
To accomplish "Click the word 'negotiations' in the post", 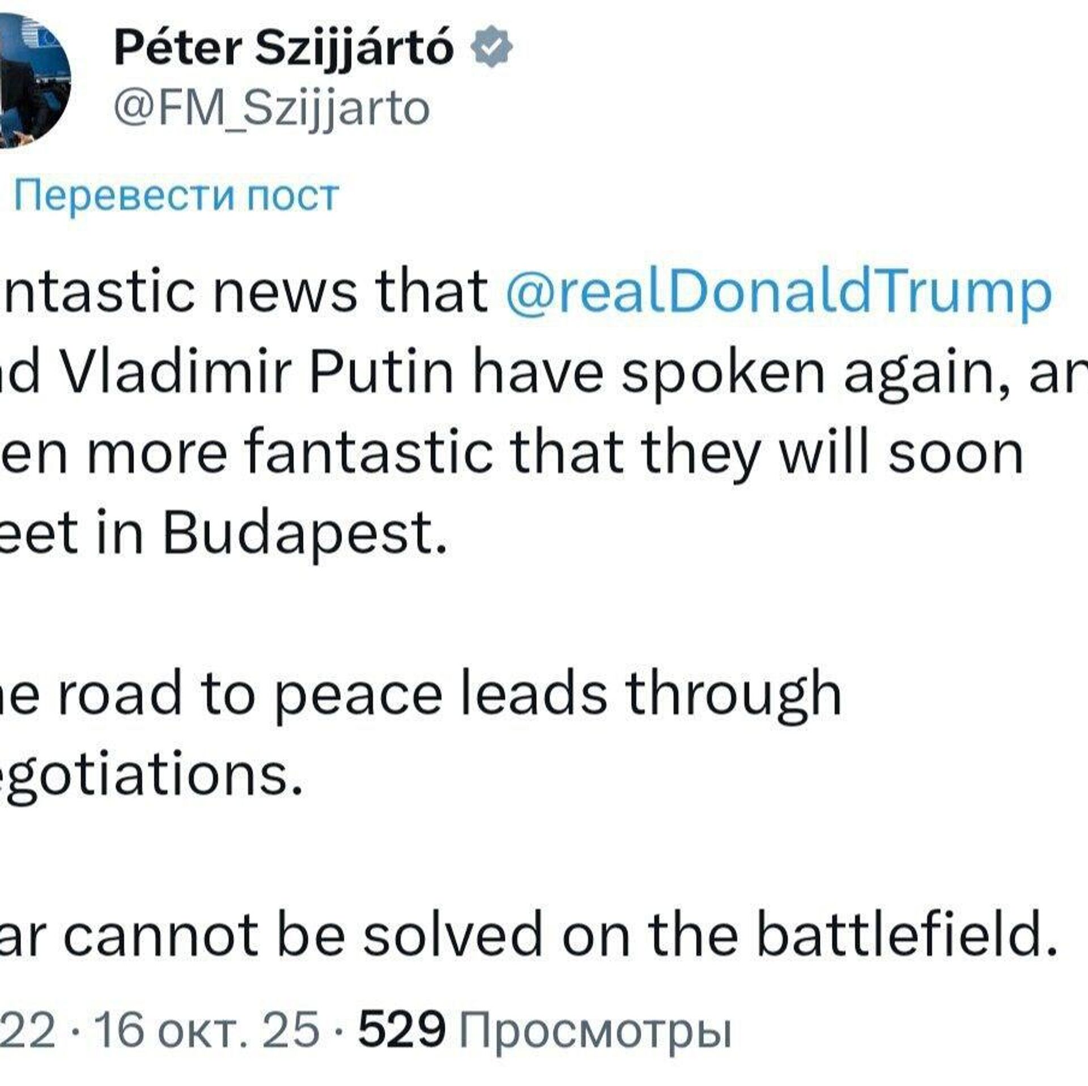I will click(147, 775).
